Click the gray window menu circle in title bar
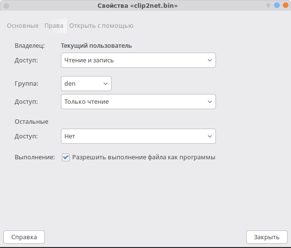The height and width of the screenshot is (248, 291). pyautogui.click(x=6, y=6)
